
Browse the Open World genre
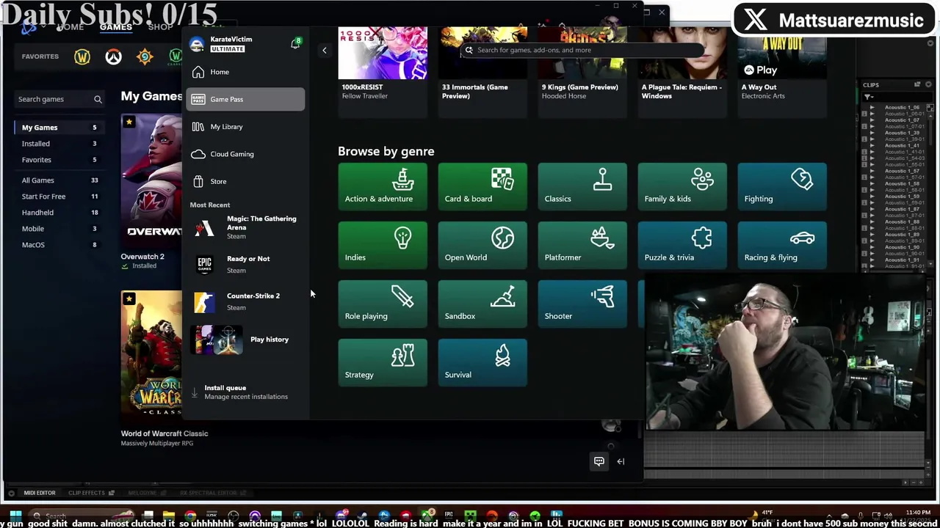(x=482, y=245)
